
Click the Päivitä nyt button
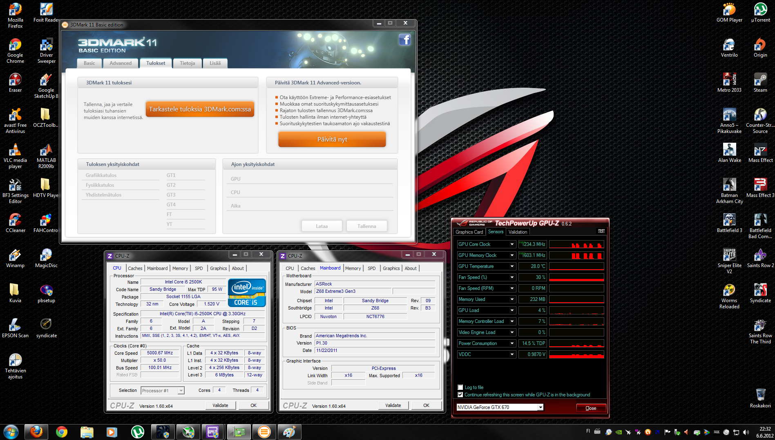pos(332,139)
